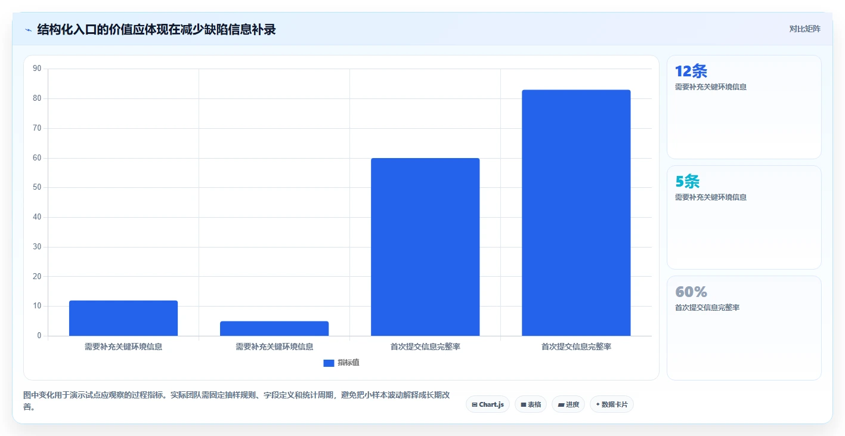Click 首次提交信息完整率 label in the 60% card
This screenshot has height=436, width=845.
pyautogui.click(x=707, y=308)
